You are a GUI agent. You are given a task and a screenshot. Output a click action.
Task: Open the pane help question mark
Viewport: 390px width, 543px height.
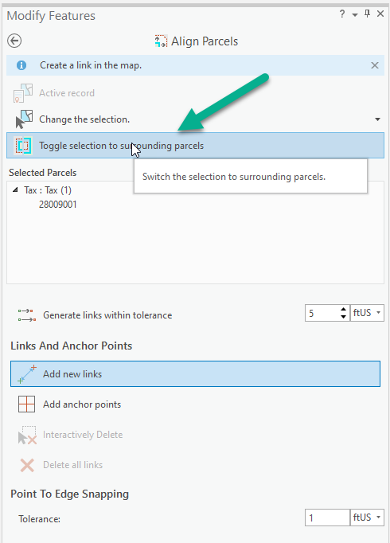tap(342, 14)
